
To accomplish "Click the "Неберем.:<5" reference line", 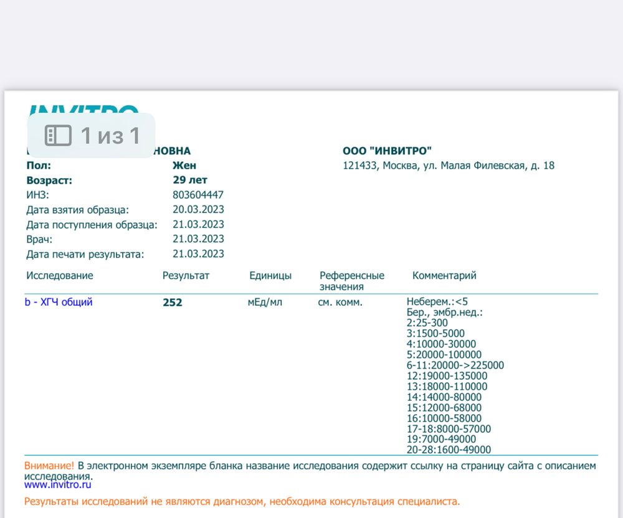I will pos(437,302).
